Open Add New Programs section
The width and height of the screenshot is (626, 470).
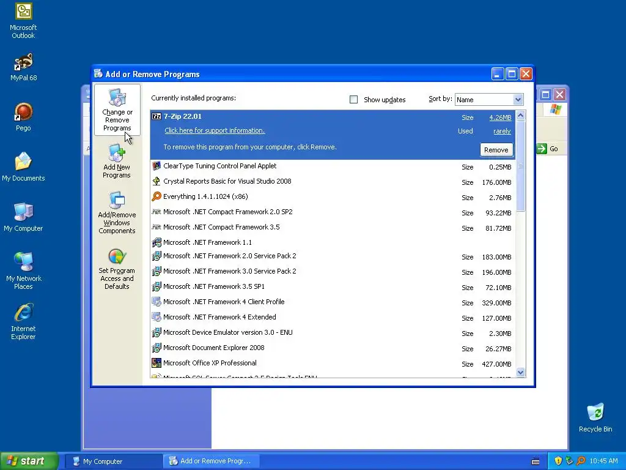tap(117, 162)
